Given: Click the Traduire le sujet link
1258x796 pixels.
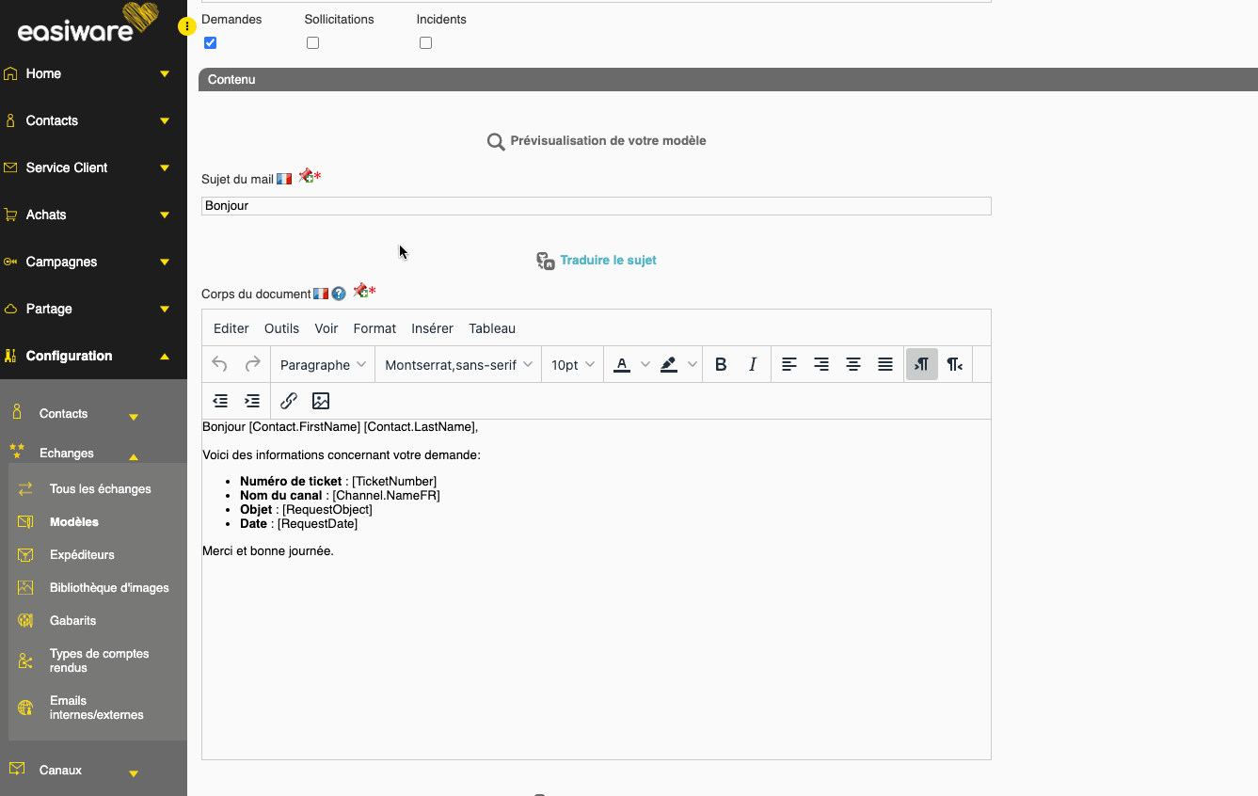Looking at the screenshot, I should (x=608, y=261).
